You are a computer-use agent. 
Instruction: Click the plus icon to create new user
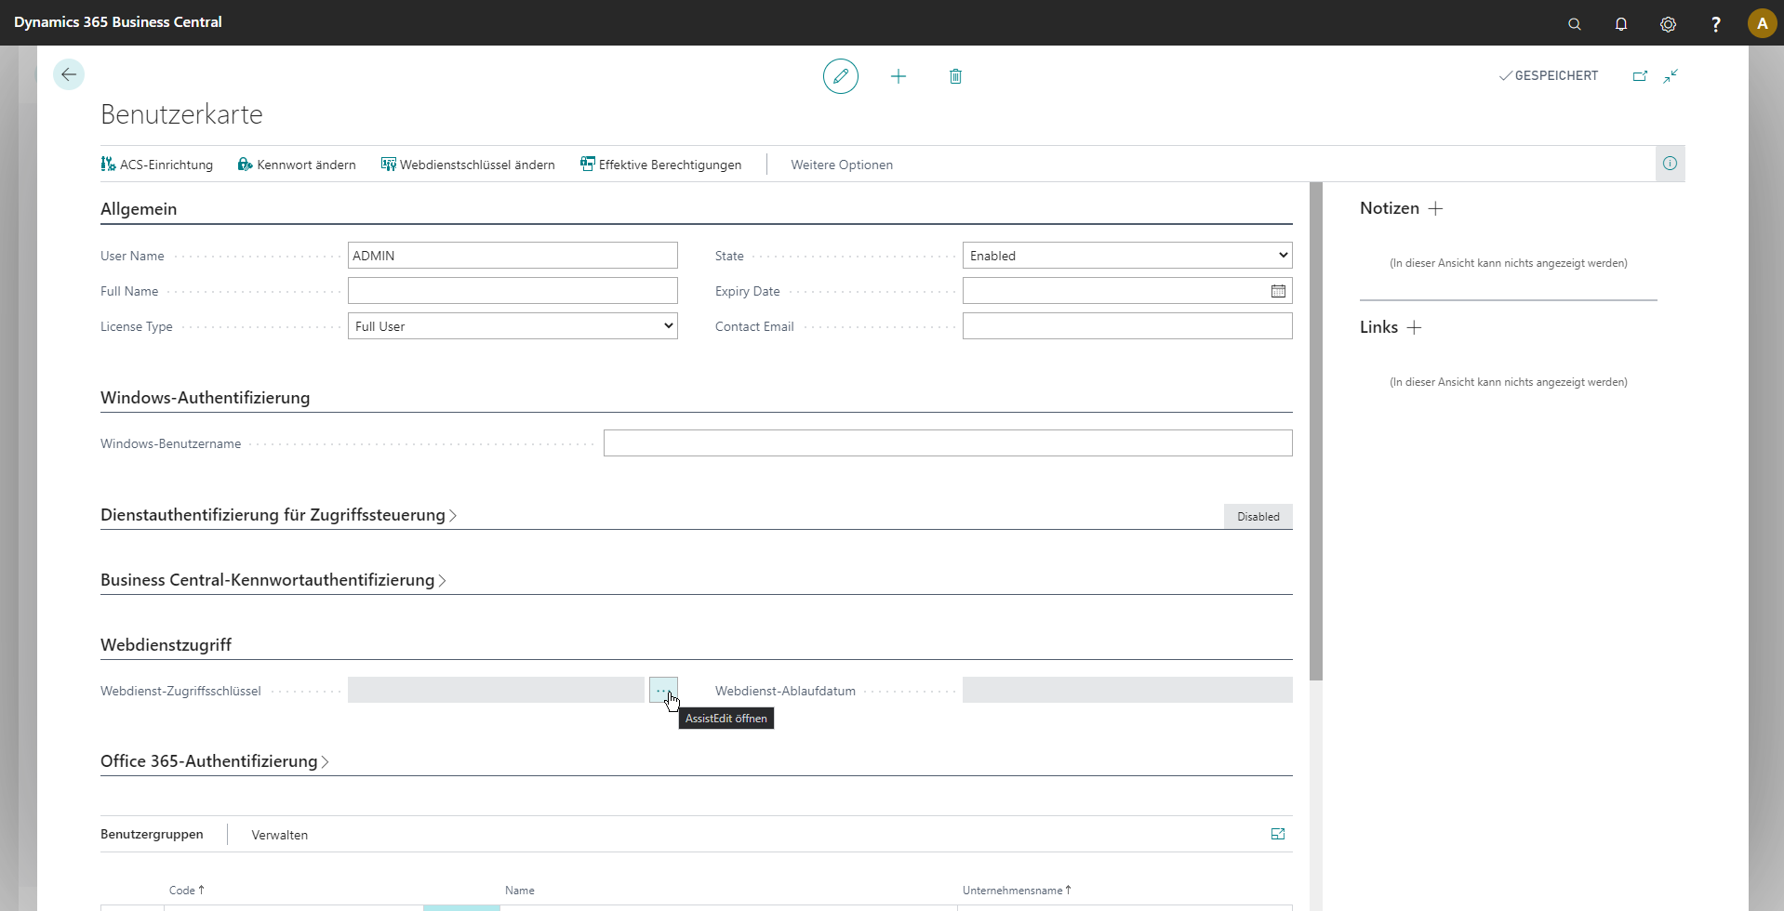pyautogui.click(x=898, y=76)
